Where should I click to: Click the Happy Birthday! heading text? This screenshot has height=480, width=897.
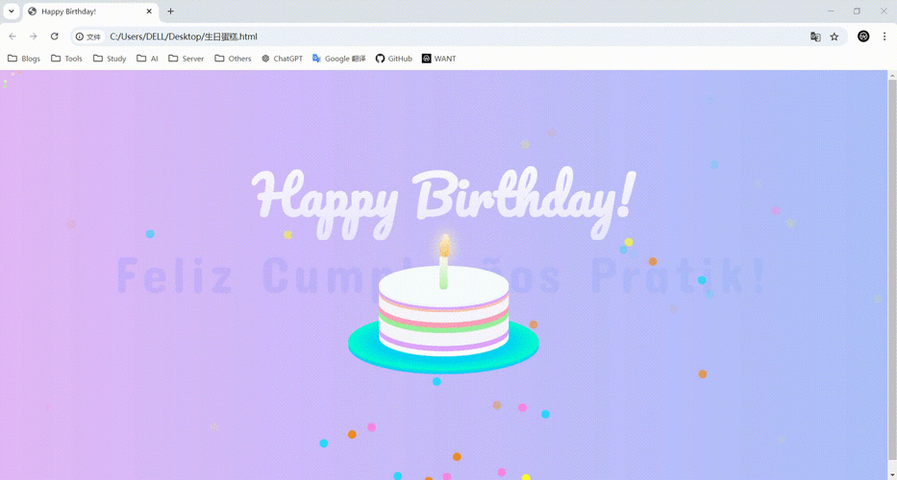(443, 202)
